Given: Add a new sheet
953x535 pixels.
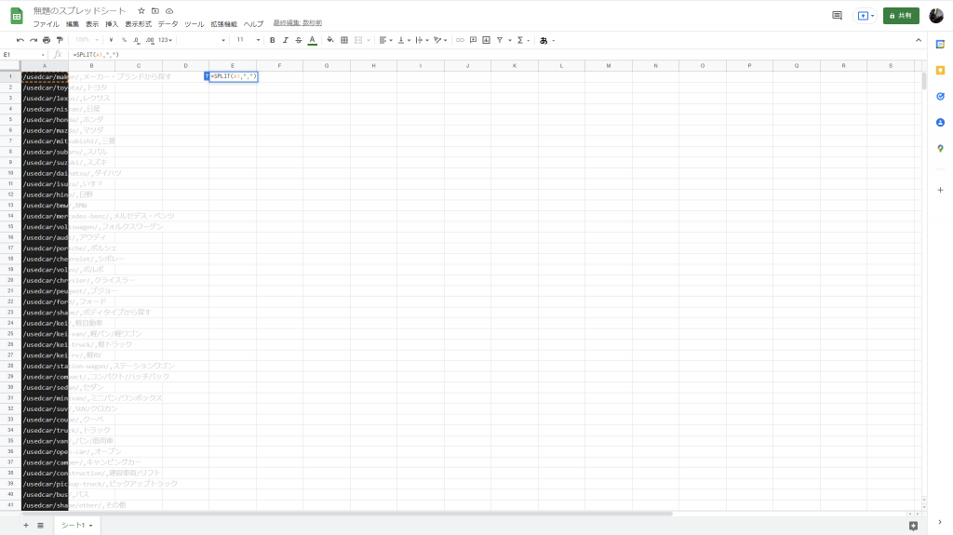Looking at the screenshot, I should (x=26, y=526).
